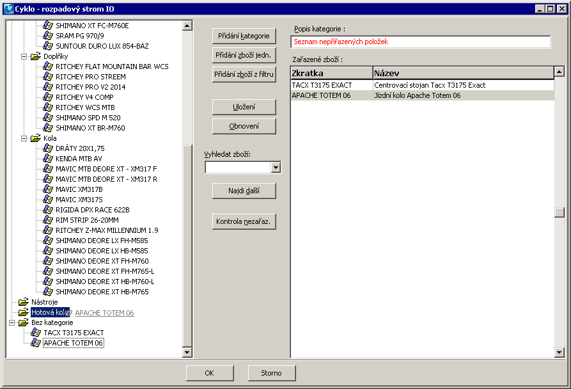Click the item icon beside RITCHEY V4 COMP
The width and height of the screenshot is (571, 389).
click(48, 97)
